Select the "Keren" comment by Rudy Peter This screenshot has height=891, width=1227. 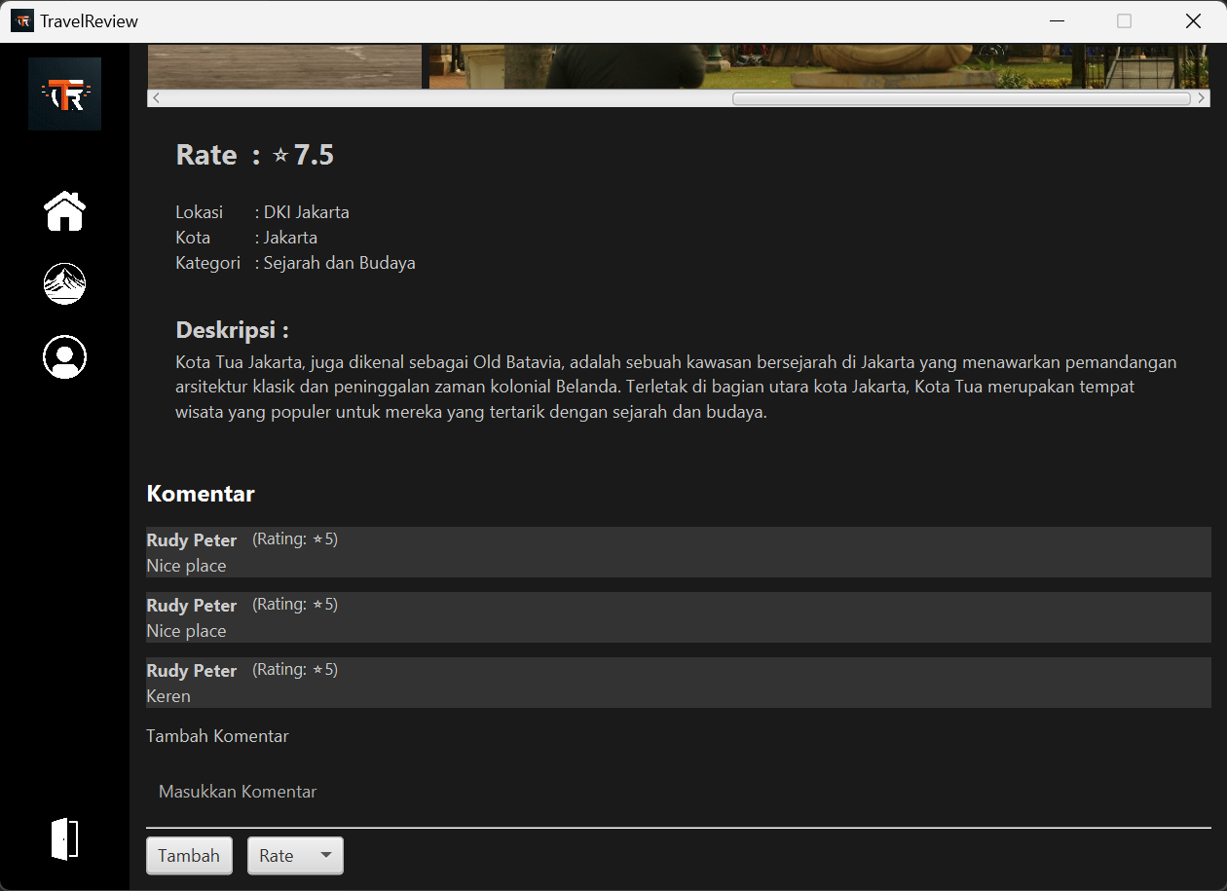(678, 683)
